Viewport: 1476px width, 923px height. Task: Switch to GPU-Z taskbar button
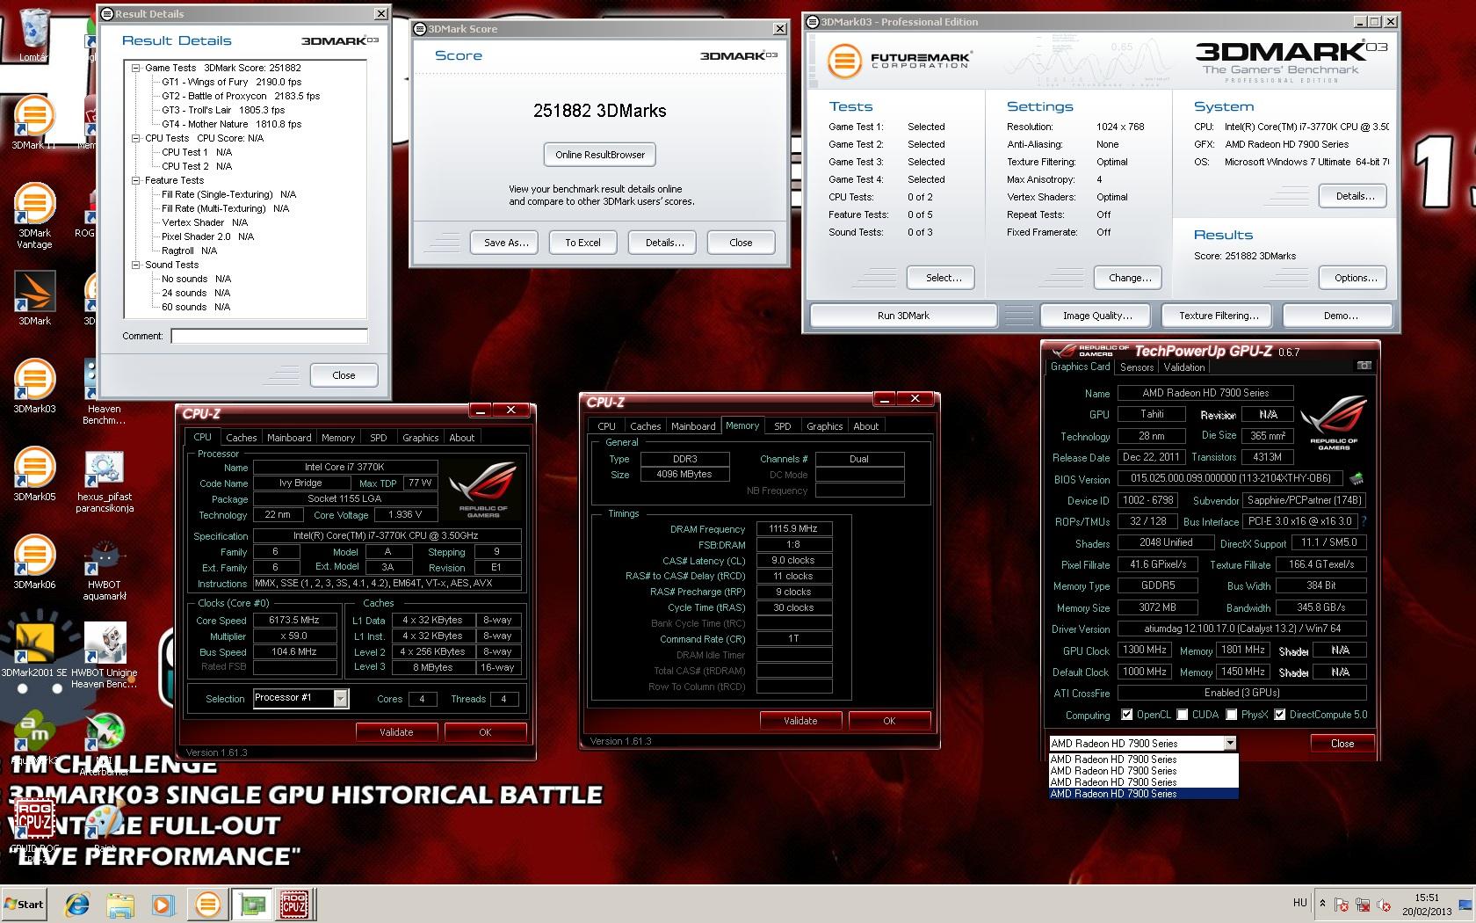pos(253,904)
